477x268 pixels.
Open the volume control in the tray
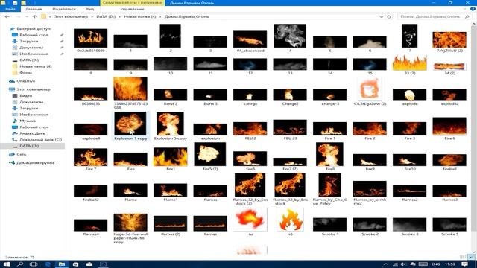coord(403,264)
